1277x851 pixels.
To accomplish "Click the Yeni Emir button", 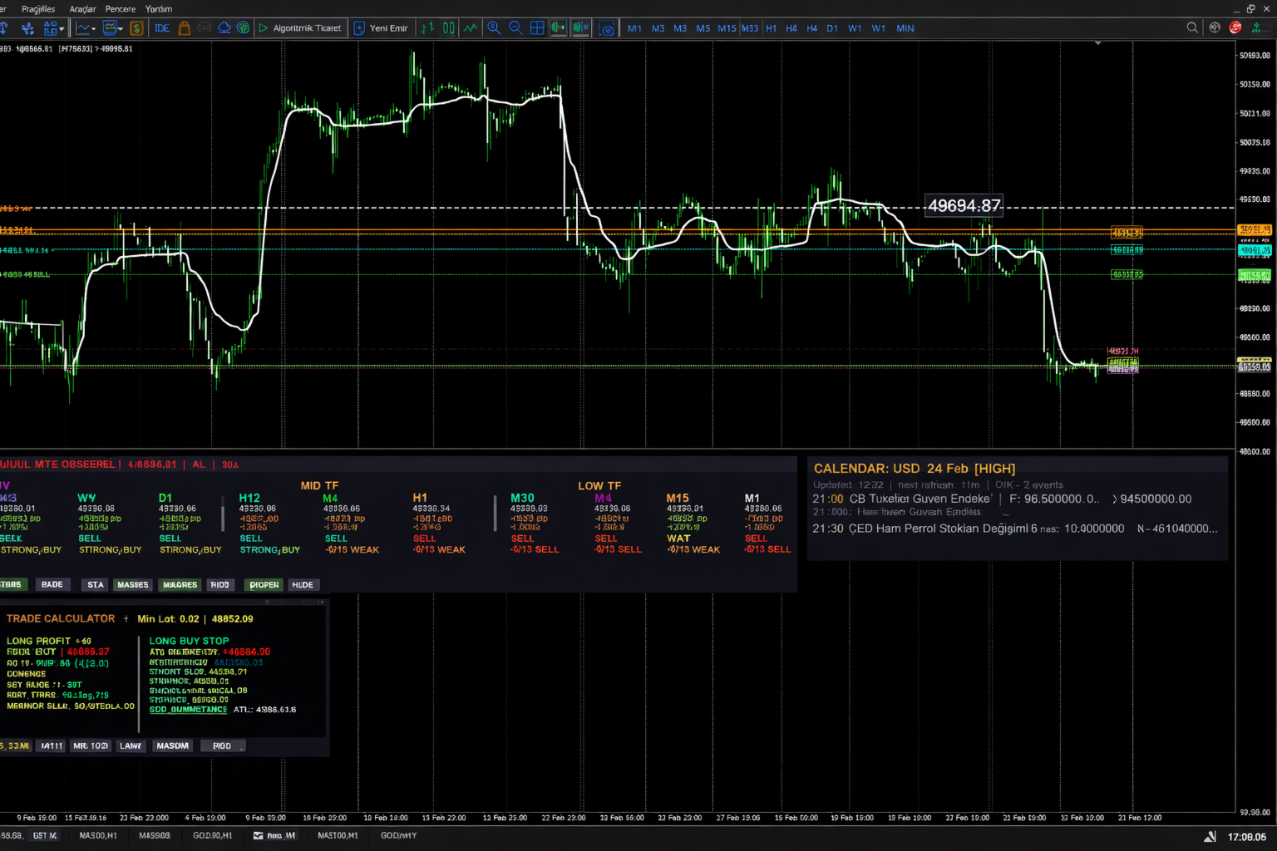I will 382,28.
